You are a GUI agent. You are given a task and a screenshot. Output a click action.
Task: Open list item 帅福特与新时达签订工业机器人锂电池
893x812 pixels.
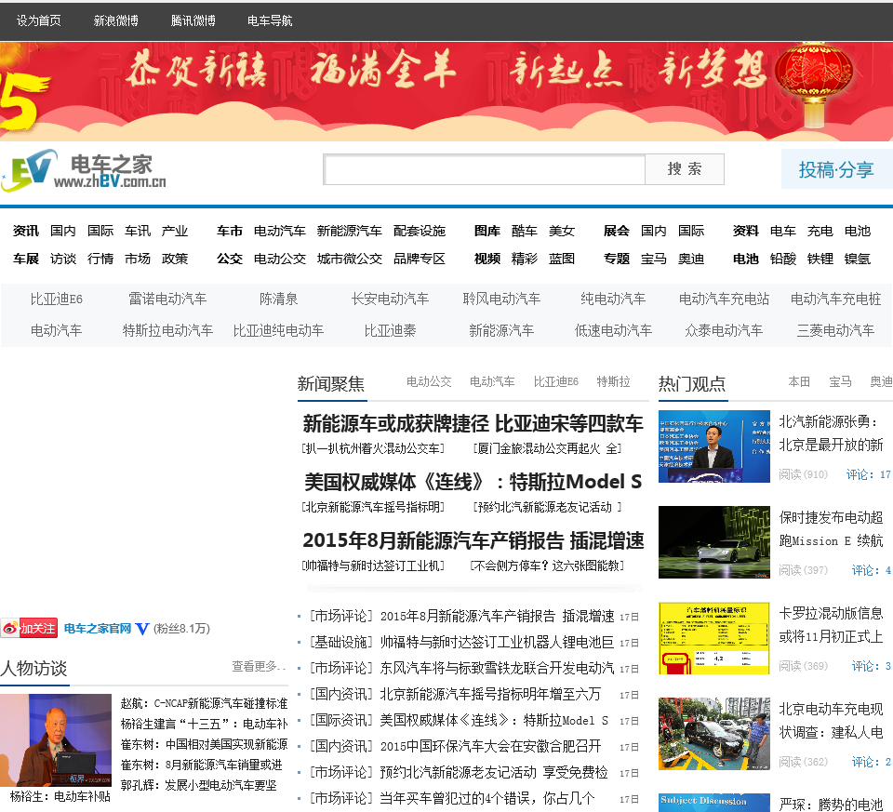coord(497,643)
